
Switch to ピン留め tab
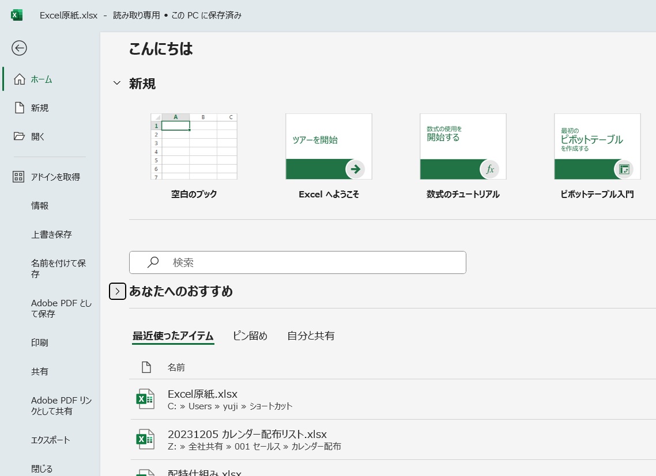[250, 336]
